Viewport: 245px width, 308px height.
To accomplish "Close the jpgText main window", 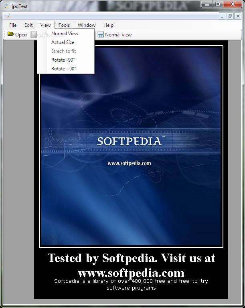I will [233, 4].
